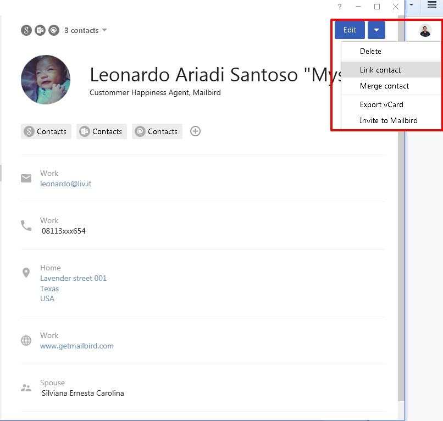The image size is (443, 421).
Task: Click the two-person spouse icon
Action: point(26,387)
